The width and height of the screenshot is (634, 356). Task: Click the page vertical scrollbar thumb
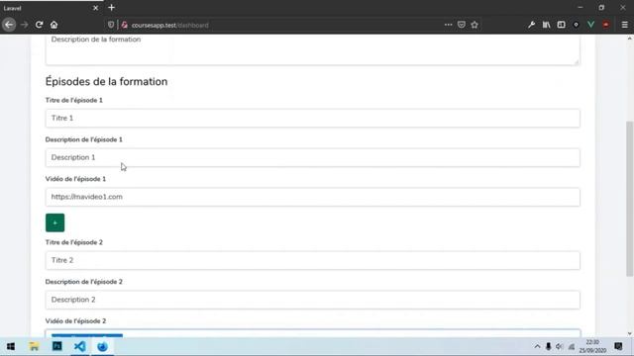pyautogui.click(x=630, y=199)
